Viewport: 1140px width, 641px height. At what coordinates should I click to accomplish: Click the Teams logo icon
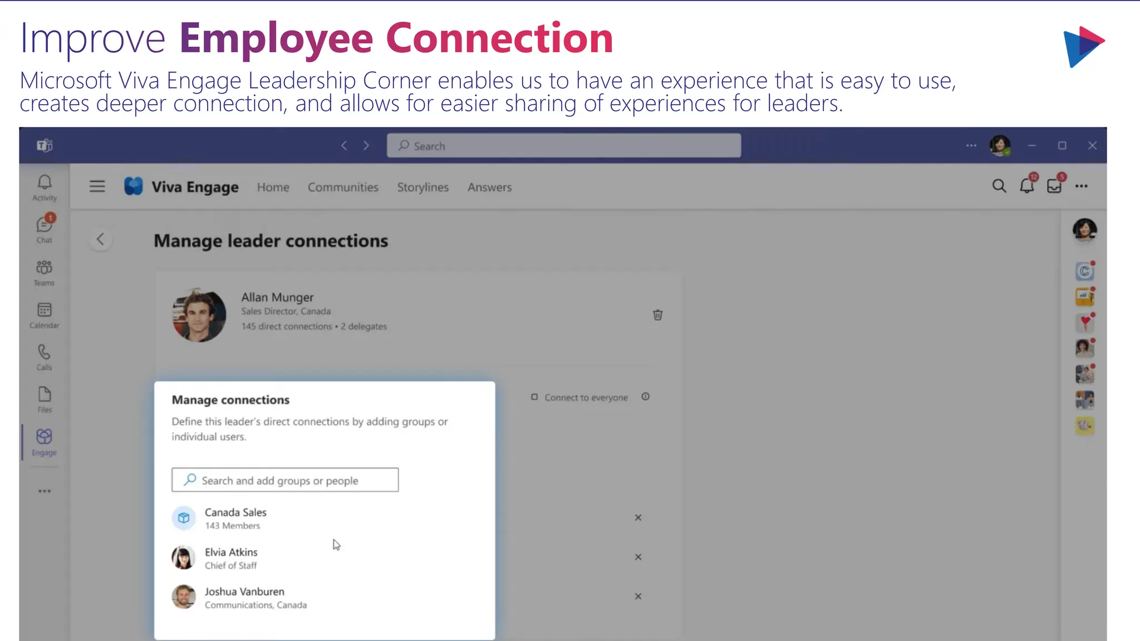45,145
